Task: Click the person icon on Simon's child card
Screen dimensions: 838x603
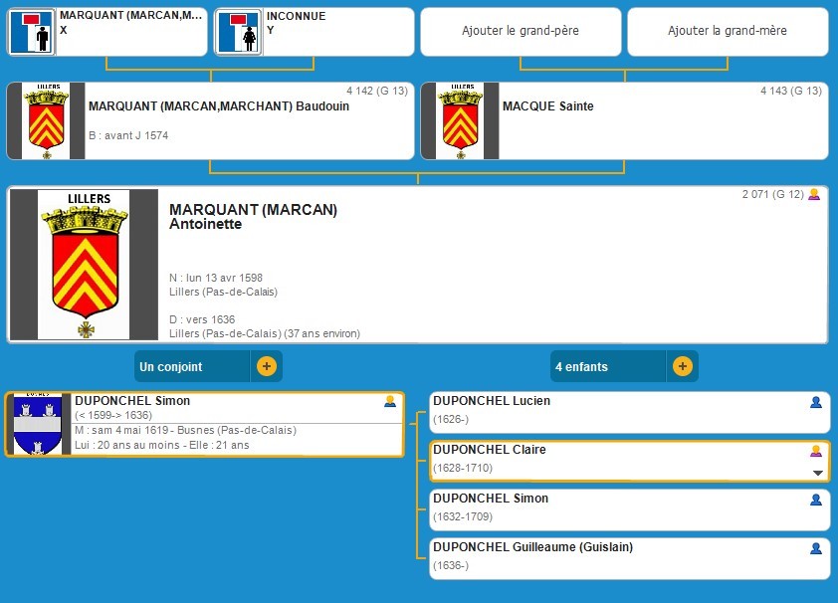Action: pos(816,500)
